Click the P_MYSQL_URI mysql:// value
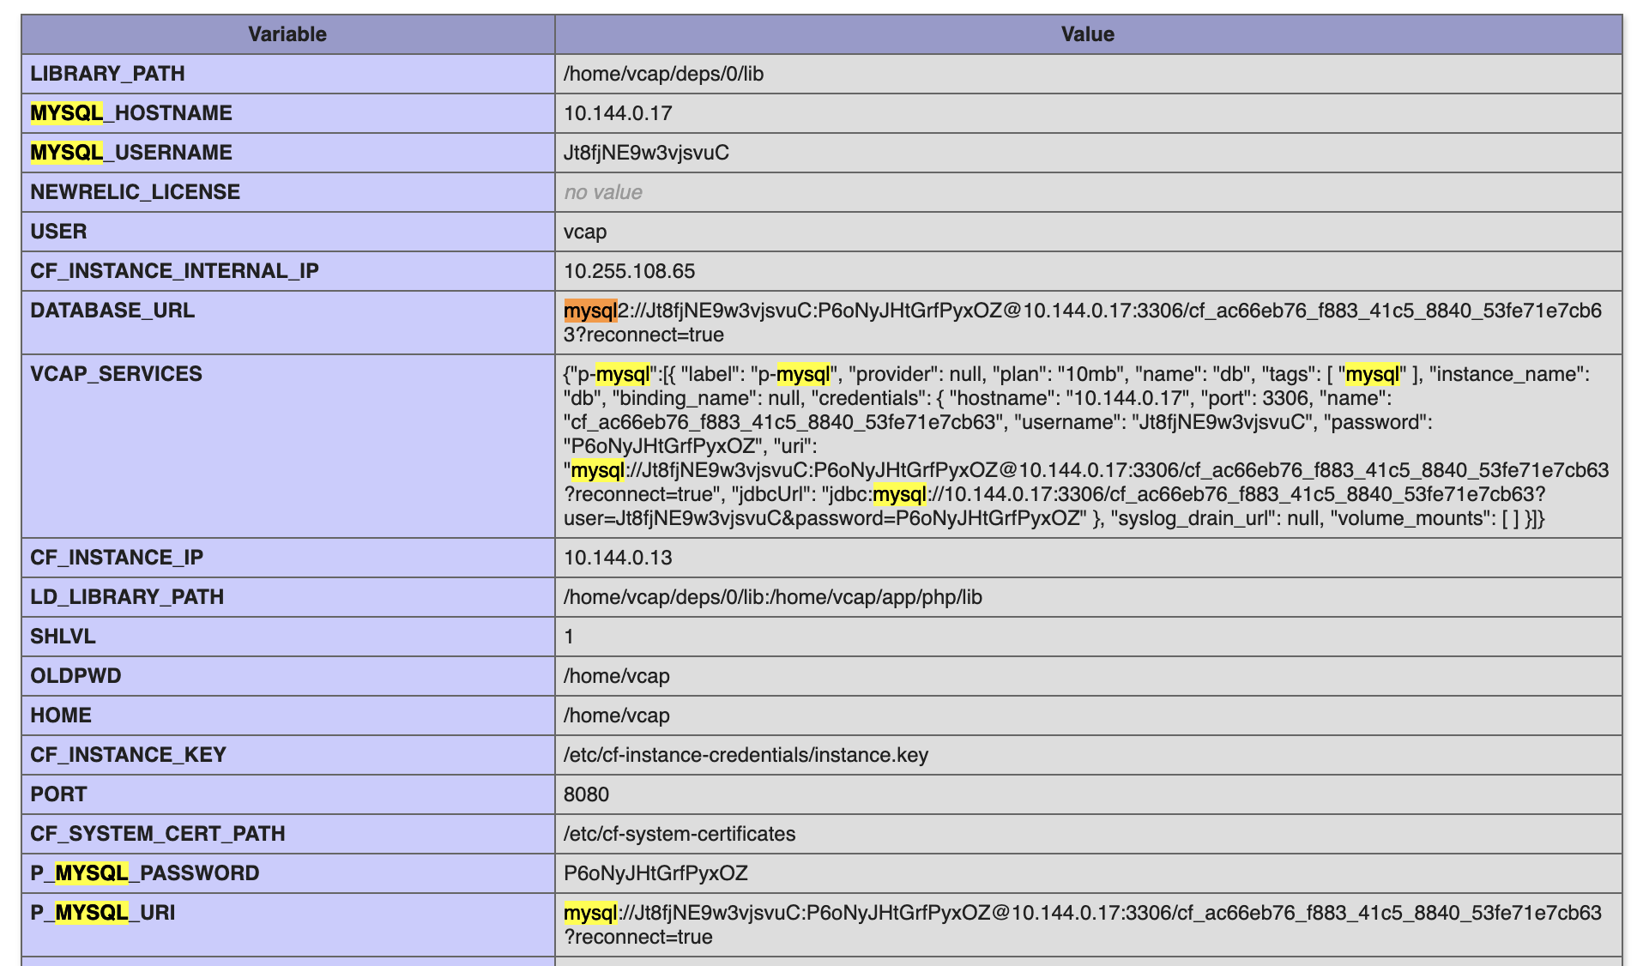 (1083, 925)
